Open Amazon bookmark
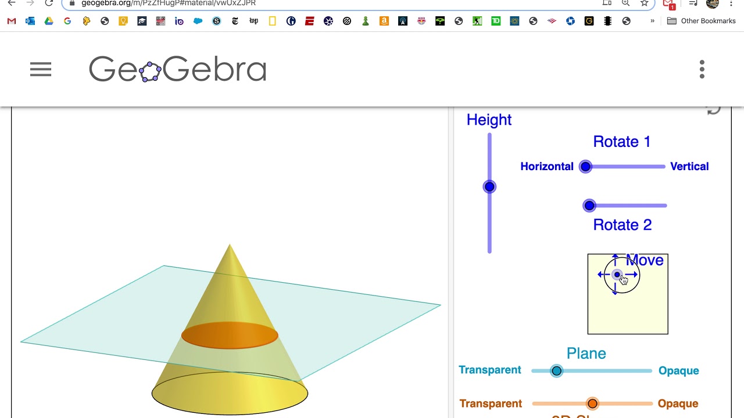Viewport: 744px width, 418px height. [384, 21]
